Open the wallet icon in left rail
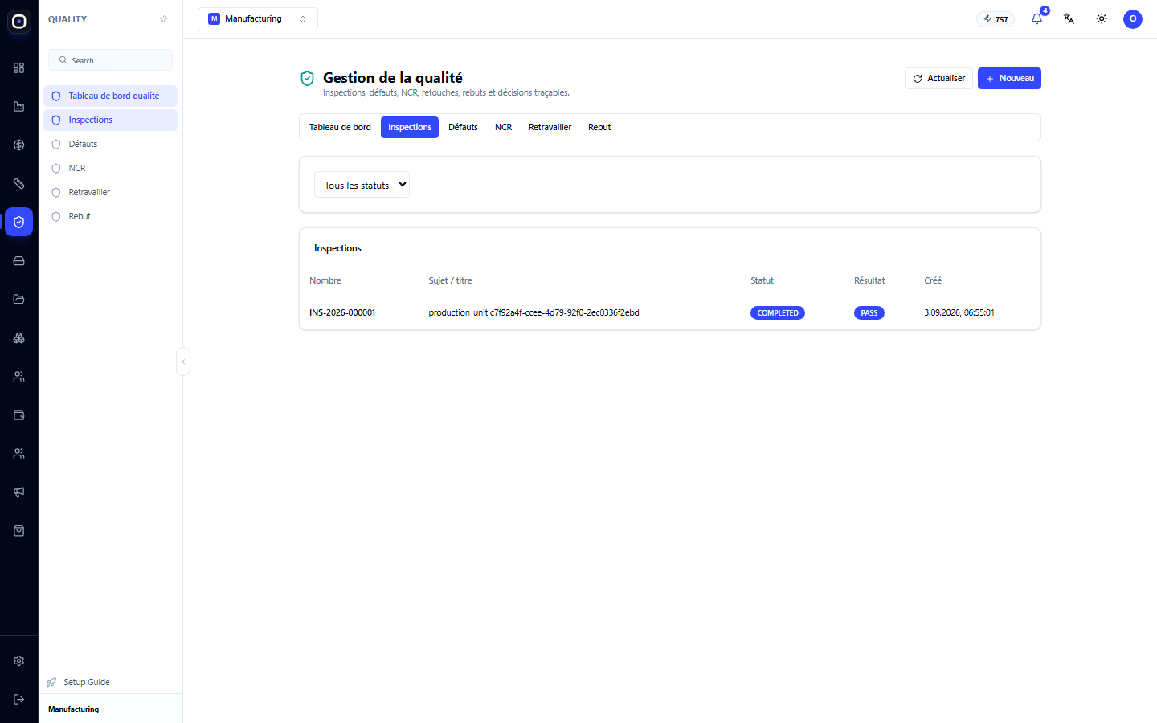1157x723 pixels. [19, 415]
